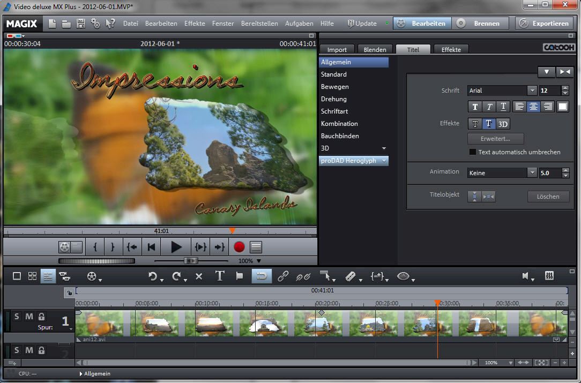Click the red record button

[x=239, y=247]
